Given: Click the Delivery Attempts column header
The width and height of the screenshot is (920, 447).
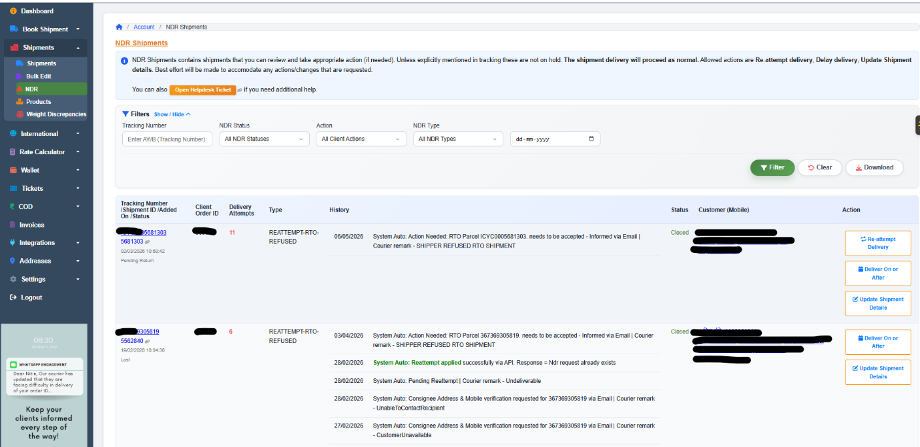Looking at the screenshot, I should click(242, 210).
